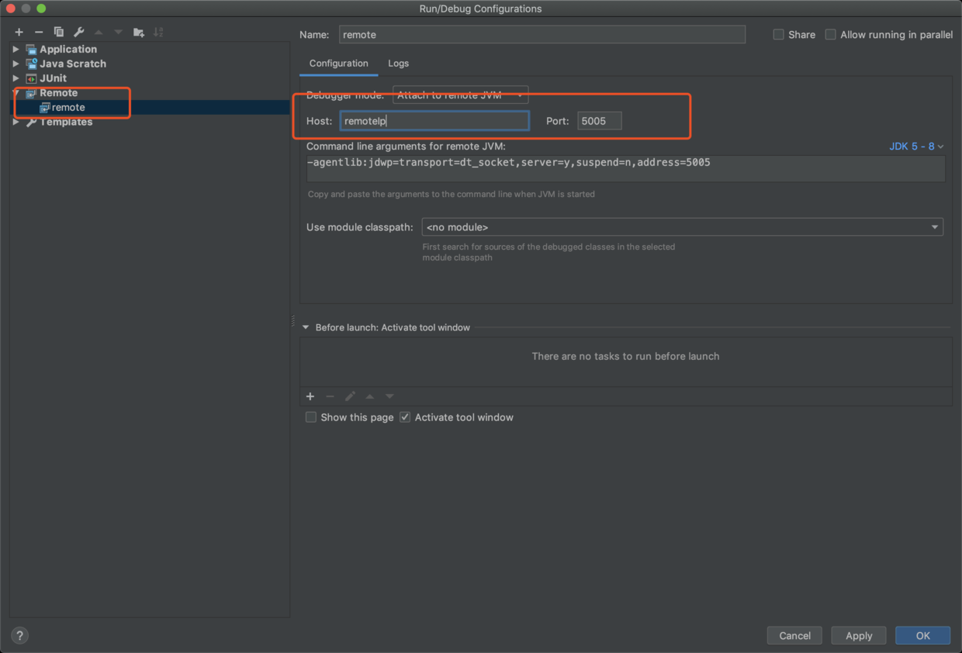Screen dimensions: 962x653
Task: Click the icon beside the 'remote' child configuration
Action: click(x=45, y=108)
